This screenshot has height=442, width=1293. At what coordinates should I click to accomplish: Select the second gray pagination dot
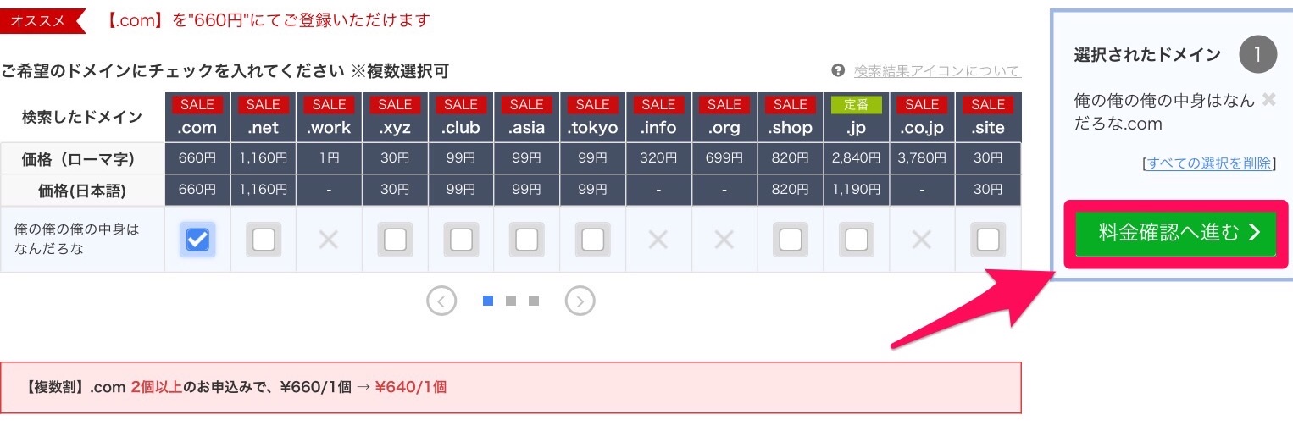511,301
